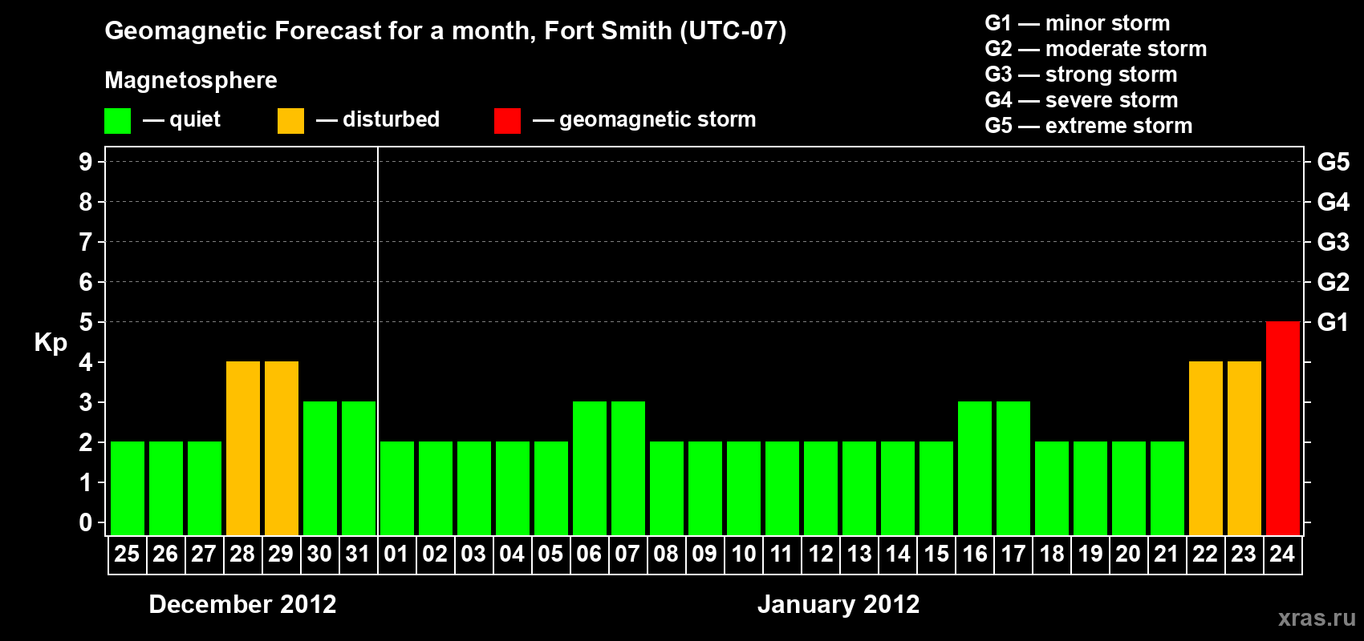This screenshot has height=641, width=1364.
Task: Click date label 24 on the axis
Action: pos(1282,554)
